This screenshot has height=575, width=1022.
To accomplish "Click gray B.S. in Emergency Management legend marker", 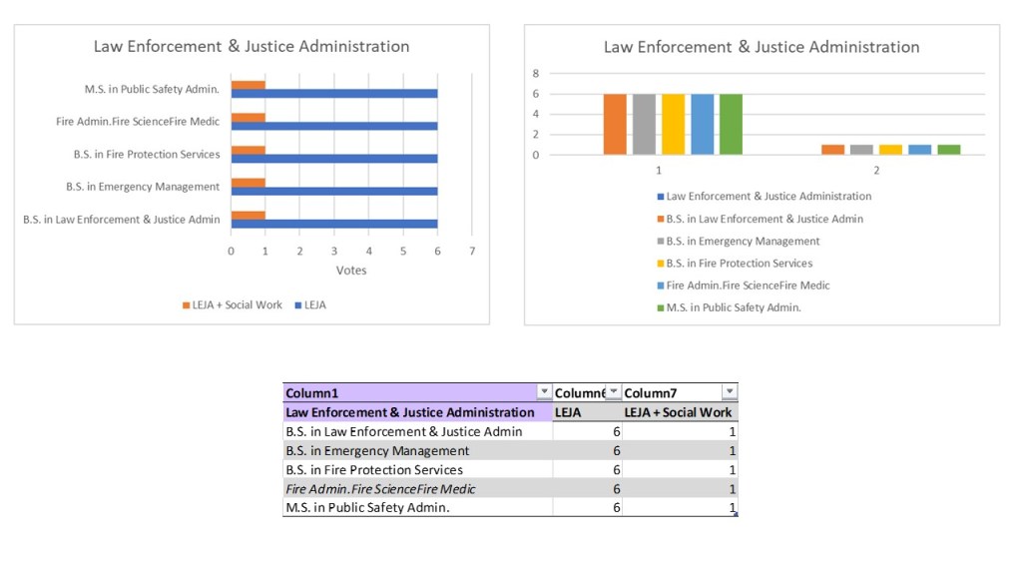I will [661, 242].
